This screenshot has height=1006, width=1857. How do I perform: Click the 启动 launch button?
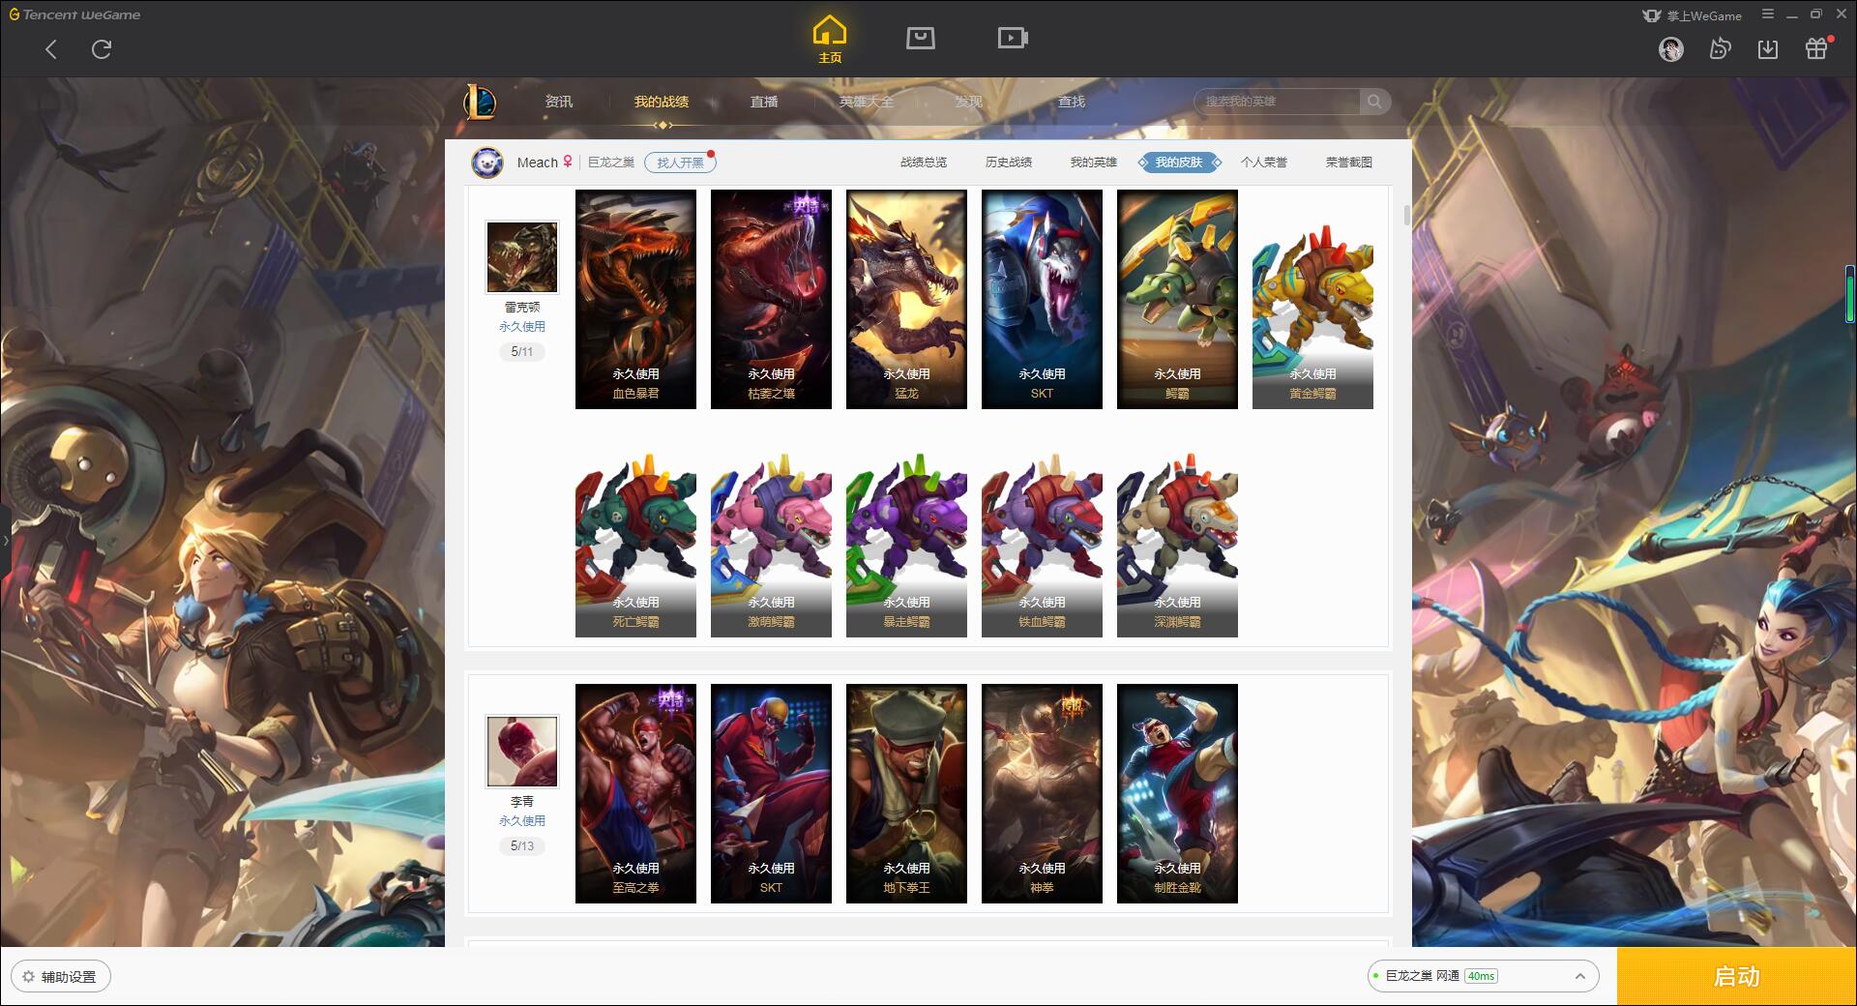pyautogui.click(x=1737, y=976)
